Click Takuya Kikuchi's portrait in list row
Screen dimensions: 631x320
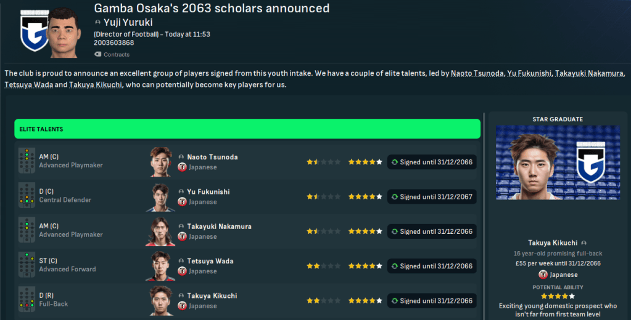click(160, 300)
